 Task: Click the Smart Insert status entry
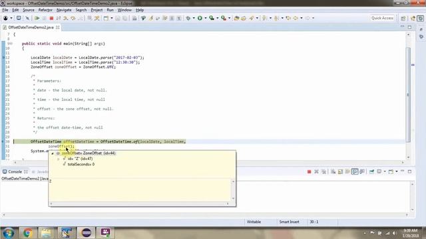[289, 222]
